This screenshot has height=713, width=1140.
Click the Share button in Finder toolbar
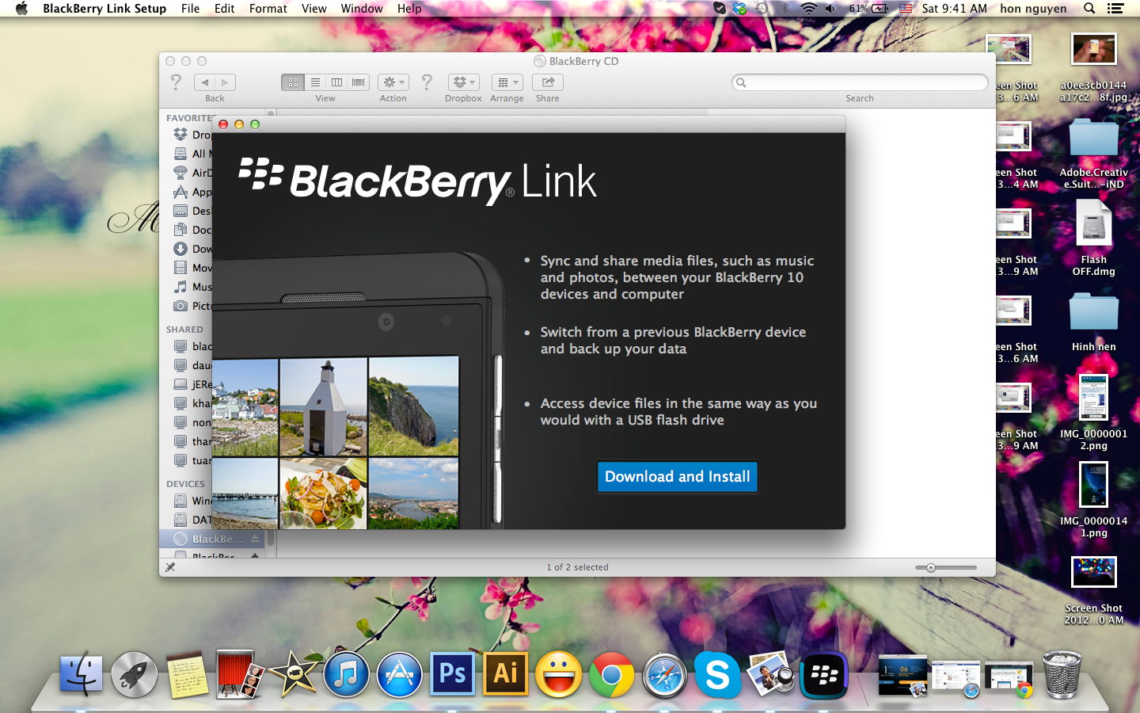click(547, 82)
